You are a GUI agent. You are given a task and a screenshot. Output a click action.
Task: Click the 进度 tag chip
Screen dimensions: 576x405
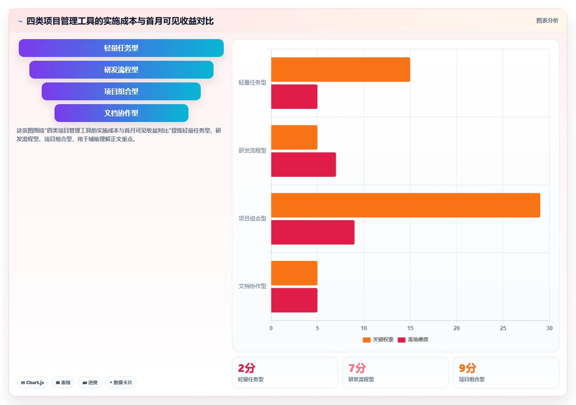(90, 382)
